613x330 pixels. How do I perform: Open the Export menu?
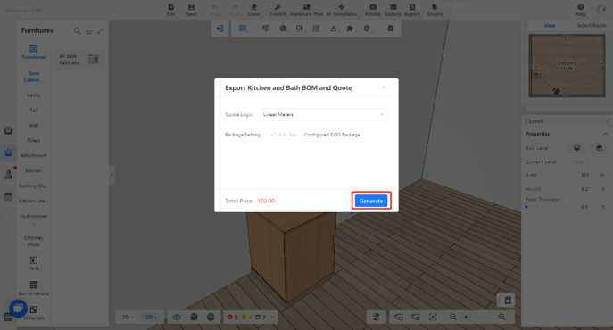[x=412, y=10]
